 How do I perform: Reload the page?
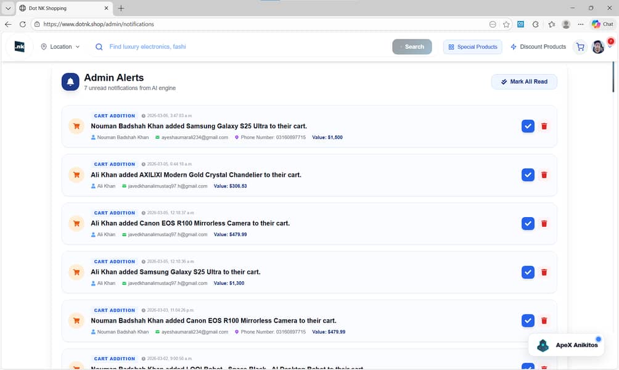coord(22,24)
